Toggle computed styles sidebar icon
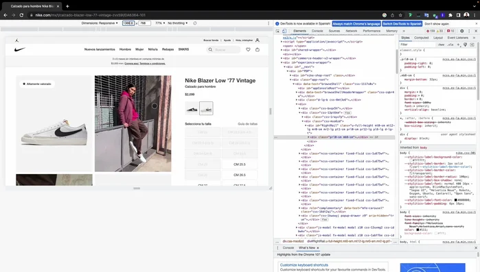 (472, 45)
